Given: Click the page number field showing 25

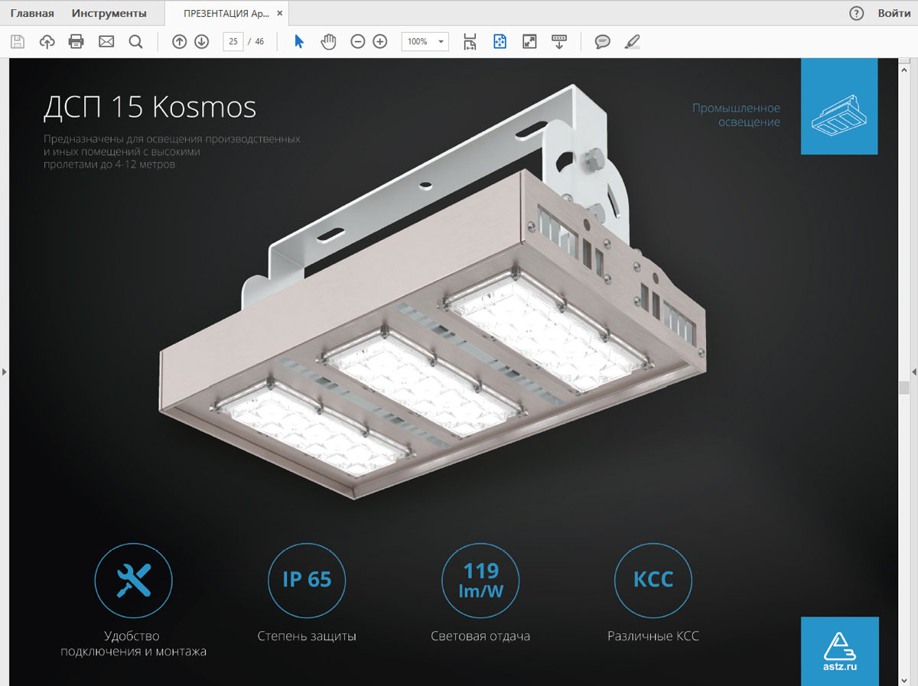Looking at the screenshot, I should coord(233,42).
